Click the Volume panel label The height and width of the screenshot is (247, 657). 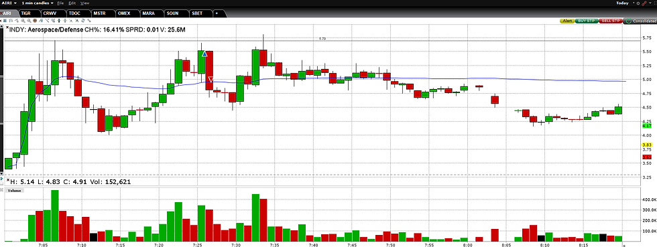(14, 191)
